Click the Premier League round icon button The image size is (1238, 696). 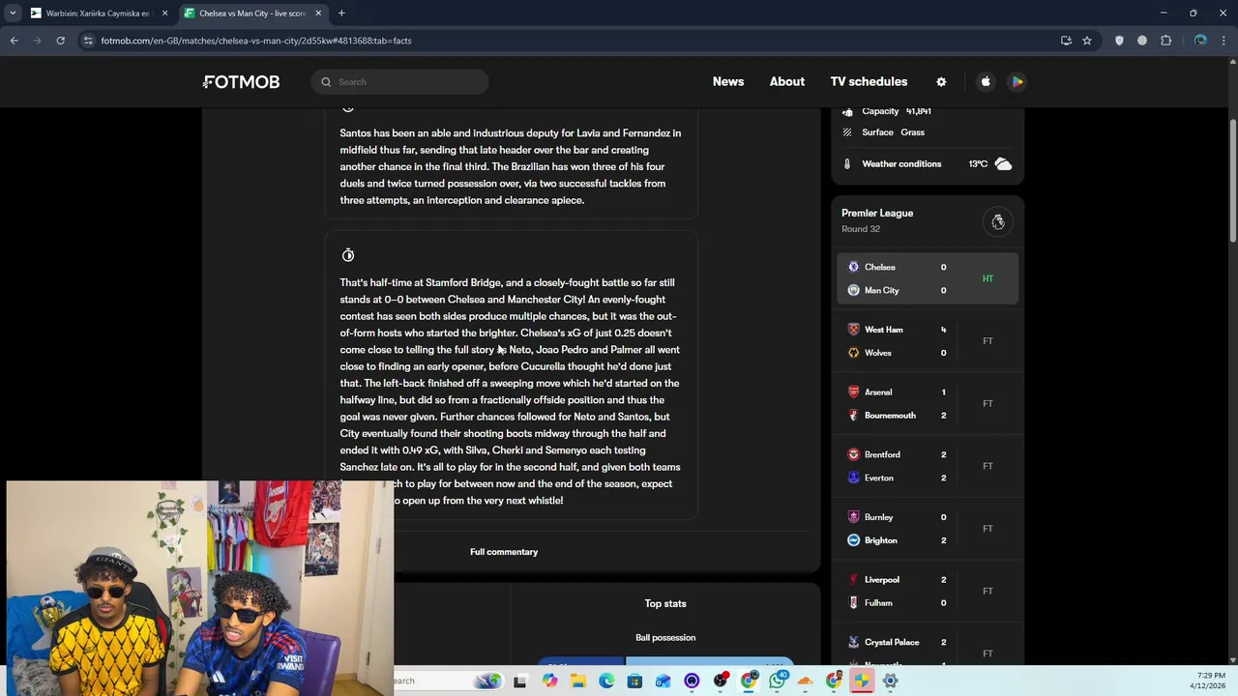(998, 222)
